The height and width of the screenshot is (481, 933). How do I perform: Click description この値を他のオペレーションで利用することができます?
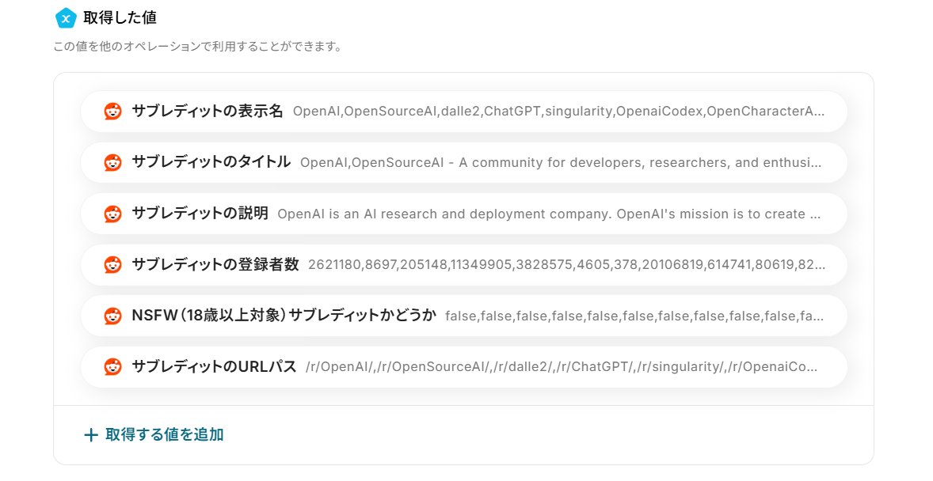coord(197,47)
